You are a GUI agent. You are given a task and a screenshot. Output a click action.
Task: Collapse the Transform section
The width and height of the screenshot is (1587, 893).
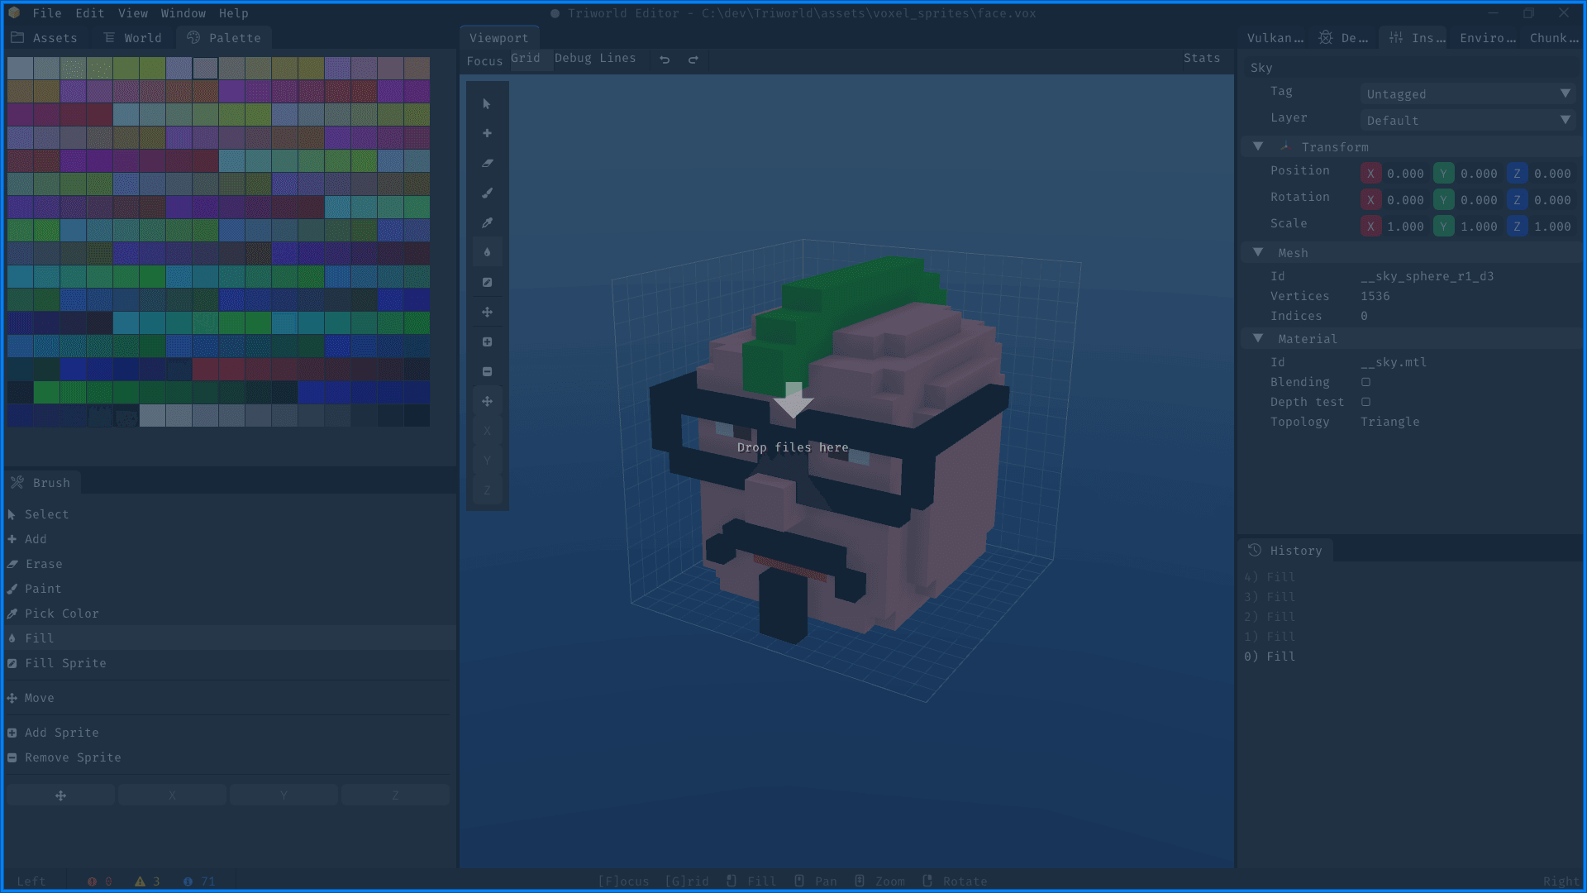pyautogui.click(x=1258, y=146)
